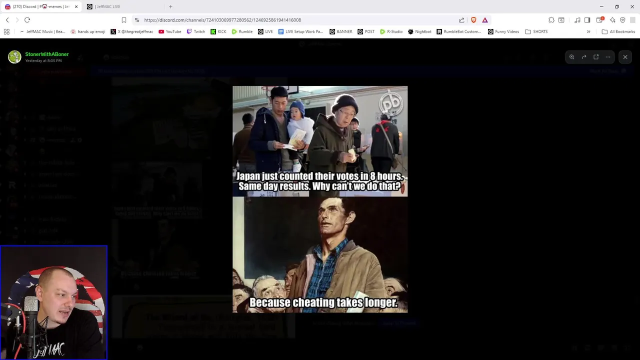Expand SHORTS bookmarks folder

536,31
